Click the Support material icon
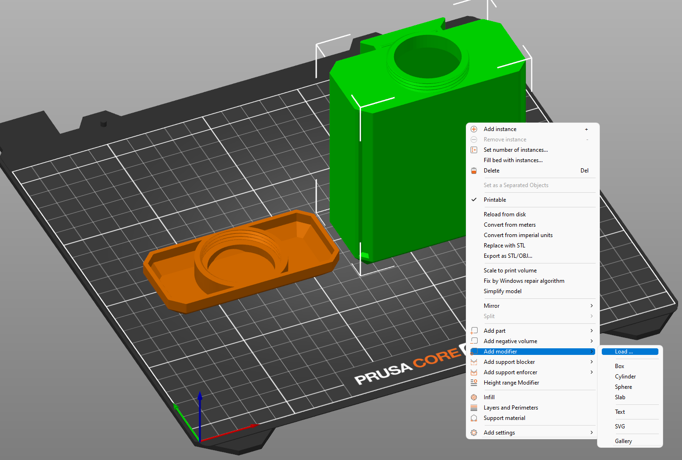The width and height of the screenshot is (682, 460). point(474,418)
